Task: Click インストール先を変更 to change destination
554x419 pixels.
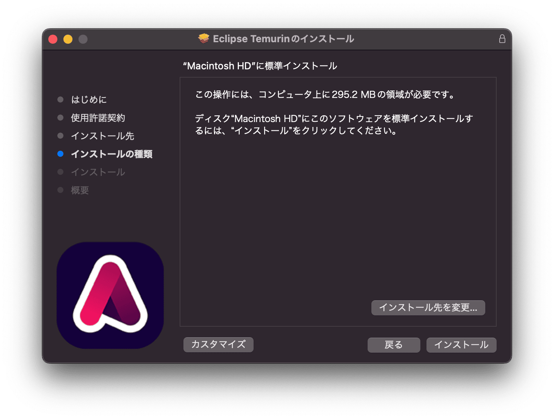Action: pos(428,307)
